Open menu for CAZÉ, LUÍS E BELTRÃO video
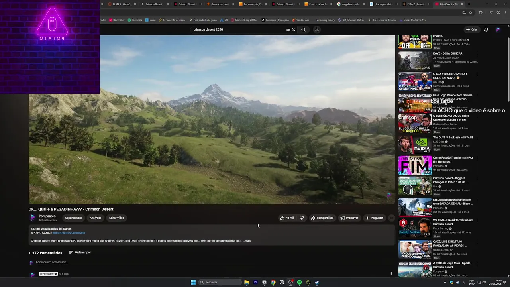 point(477,242)
